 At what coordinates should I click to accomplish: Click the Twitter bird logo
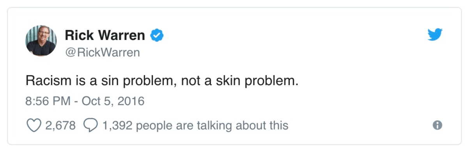tap(435, 35)
